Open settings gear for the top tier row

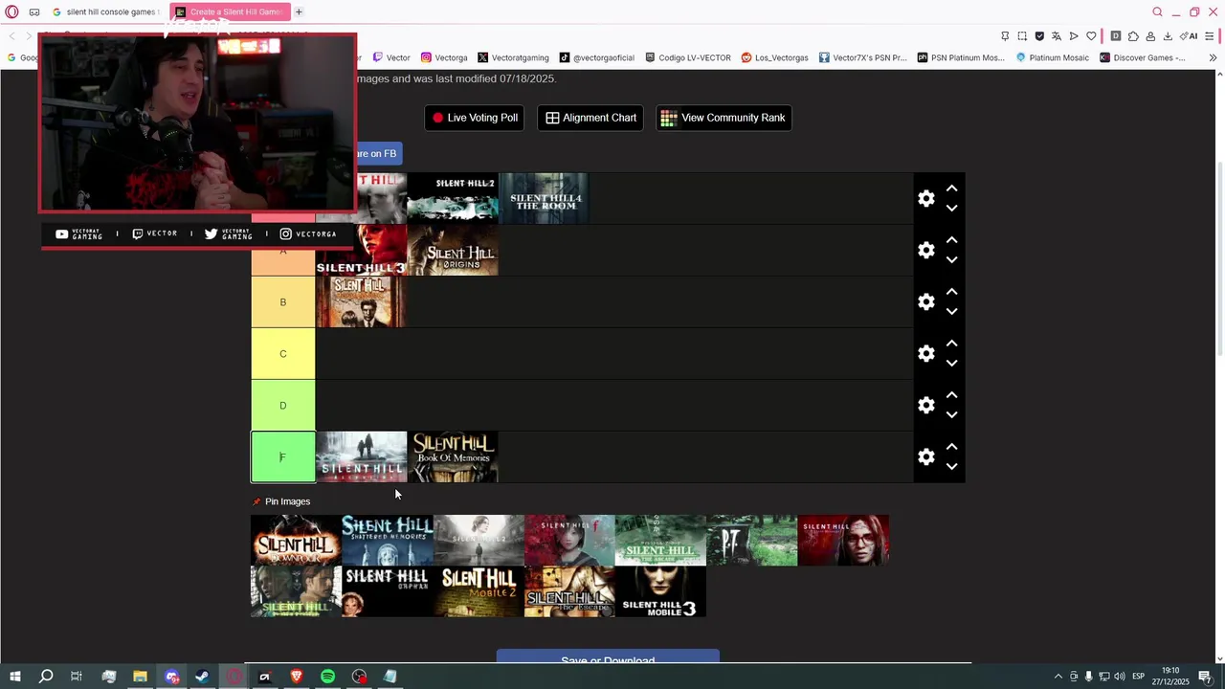click(x=925, y=198)
